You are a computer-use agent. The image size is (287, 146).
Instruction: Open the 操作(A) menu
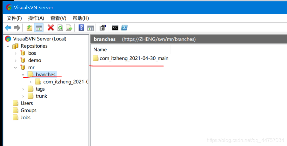tap(36, 18)
